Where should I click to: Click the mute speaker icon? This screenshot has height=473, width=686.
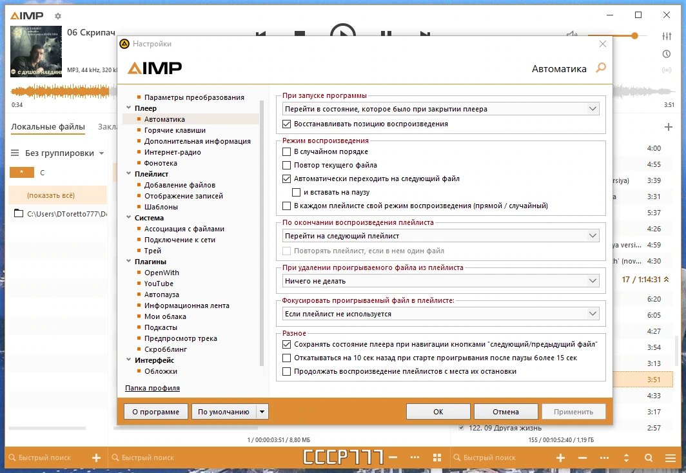click(x=572, y=34)
